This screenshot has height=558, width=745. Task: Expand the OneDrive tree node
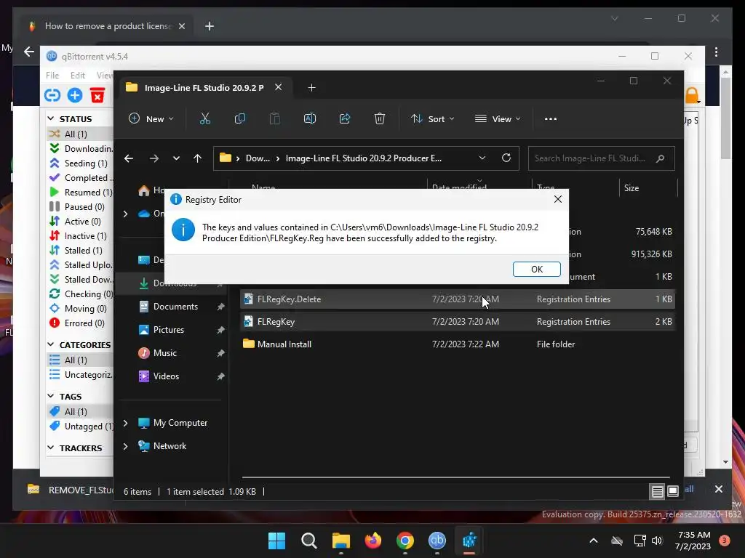pyautogui.click(x=125, y=214)
